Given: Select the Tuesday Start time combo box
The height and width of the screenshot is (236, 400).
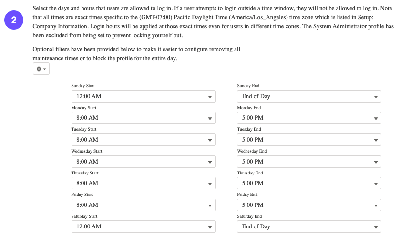Looking at the screenshot, I should tap(144, 140).
